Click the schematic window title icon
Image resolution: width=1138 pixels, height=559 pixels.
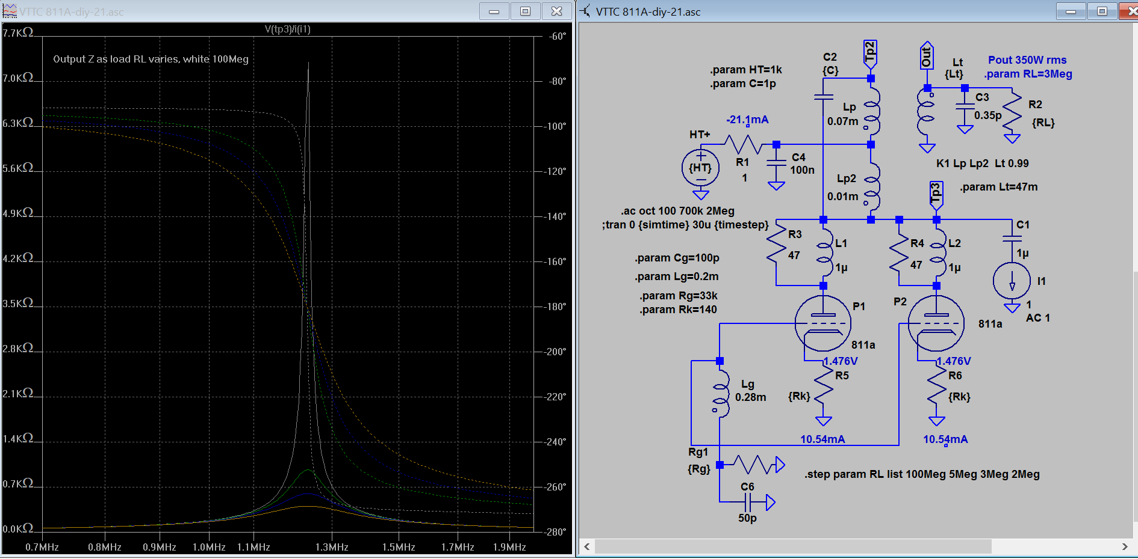coord(585,11)
